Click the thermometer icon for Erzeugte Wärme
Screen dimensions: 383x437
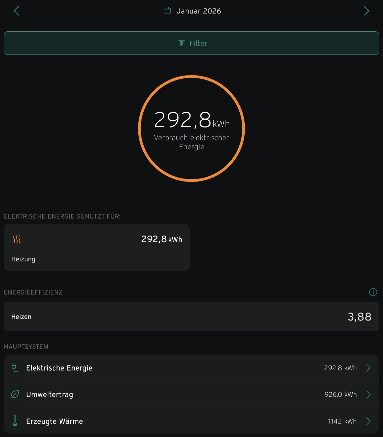15,421
